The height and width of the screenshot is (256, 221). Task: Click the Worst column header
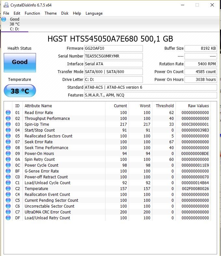coord(141,106)
